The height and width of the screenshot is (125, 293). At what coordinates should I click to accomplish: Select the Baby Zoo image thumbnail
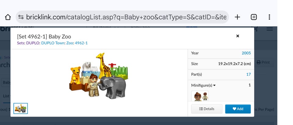click(21, 108)
